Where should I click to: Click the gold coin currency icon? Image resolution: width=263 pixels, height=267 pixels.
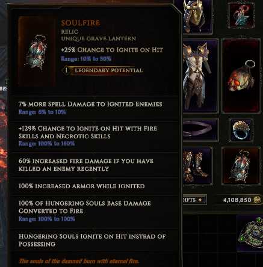[x=257, y=200]
